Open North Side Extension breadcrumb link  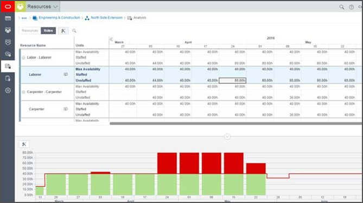[106, 17]
